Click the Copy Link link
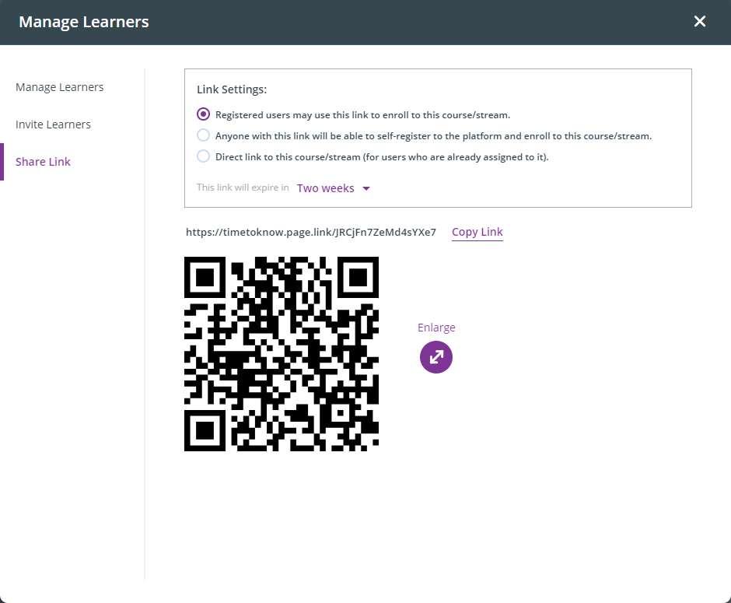This screenshot has height=603, width=731. pos(477,232)
